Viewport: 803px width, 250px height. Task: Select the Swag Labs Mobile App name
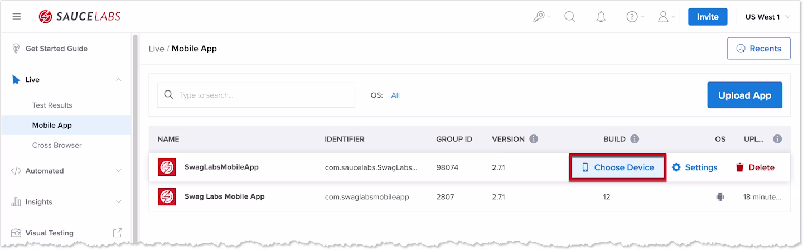coord(225,196)
